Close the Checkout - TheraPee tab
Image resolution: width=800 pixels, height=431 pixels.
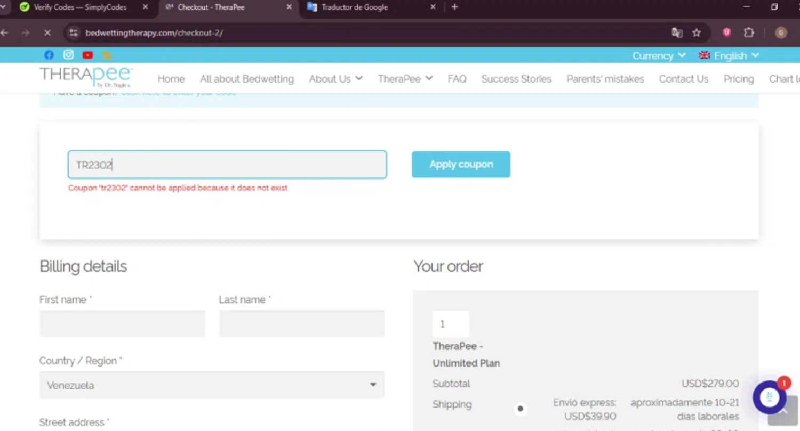[x=289, y=7]
